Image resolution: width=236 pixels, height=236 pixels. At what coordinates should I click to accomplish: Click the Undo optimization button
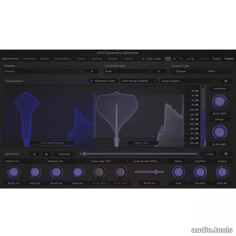(x=52, y=143)
